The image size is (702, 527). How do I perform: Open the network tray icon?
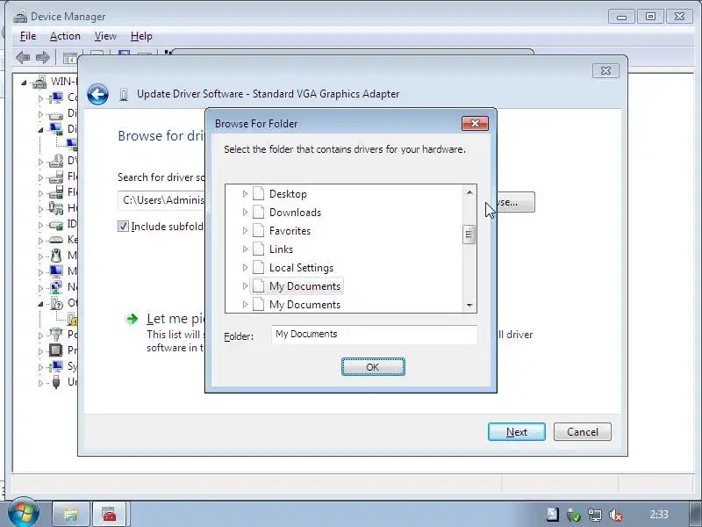click(595, 516)
